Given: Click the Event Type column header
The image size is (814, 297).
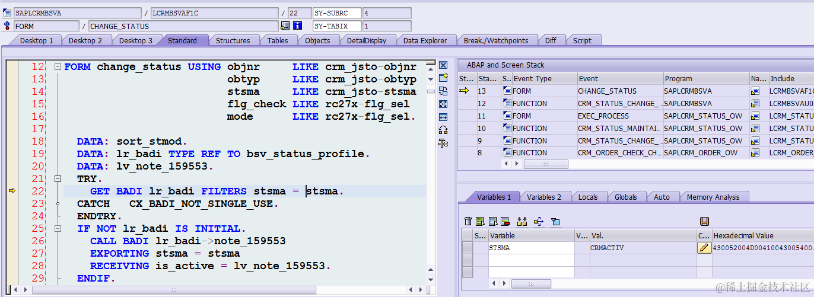Looking at the screenshot, I should point(544,78).
